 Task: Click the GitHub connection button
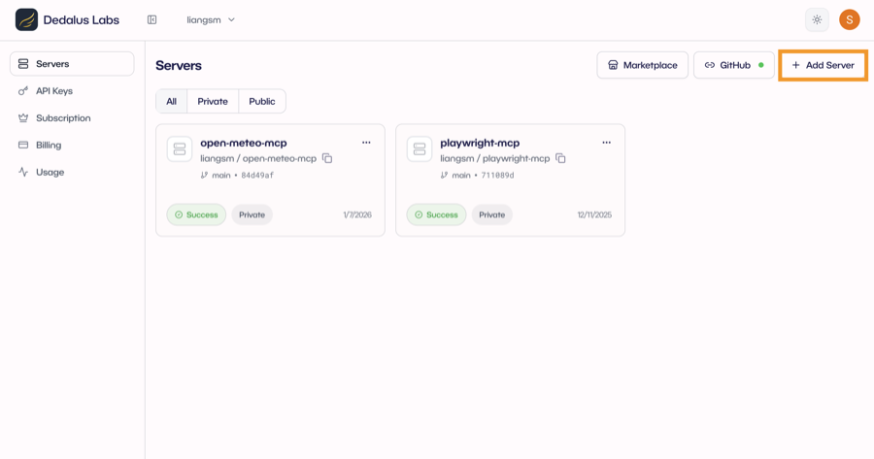click(733, 65)
